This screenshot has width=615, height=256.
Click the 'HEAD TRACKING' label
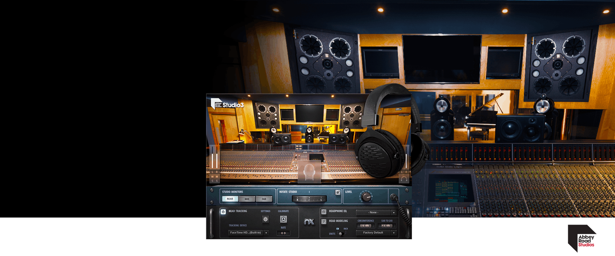click(x=238, y=211)
